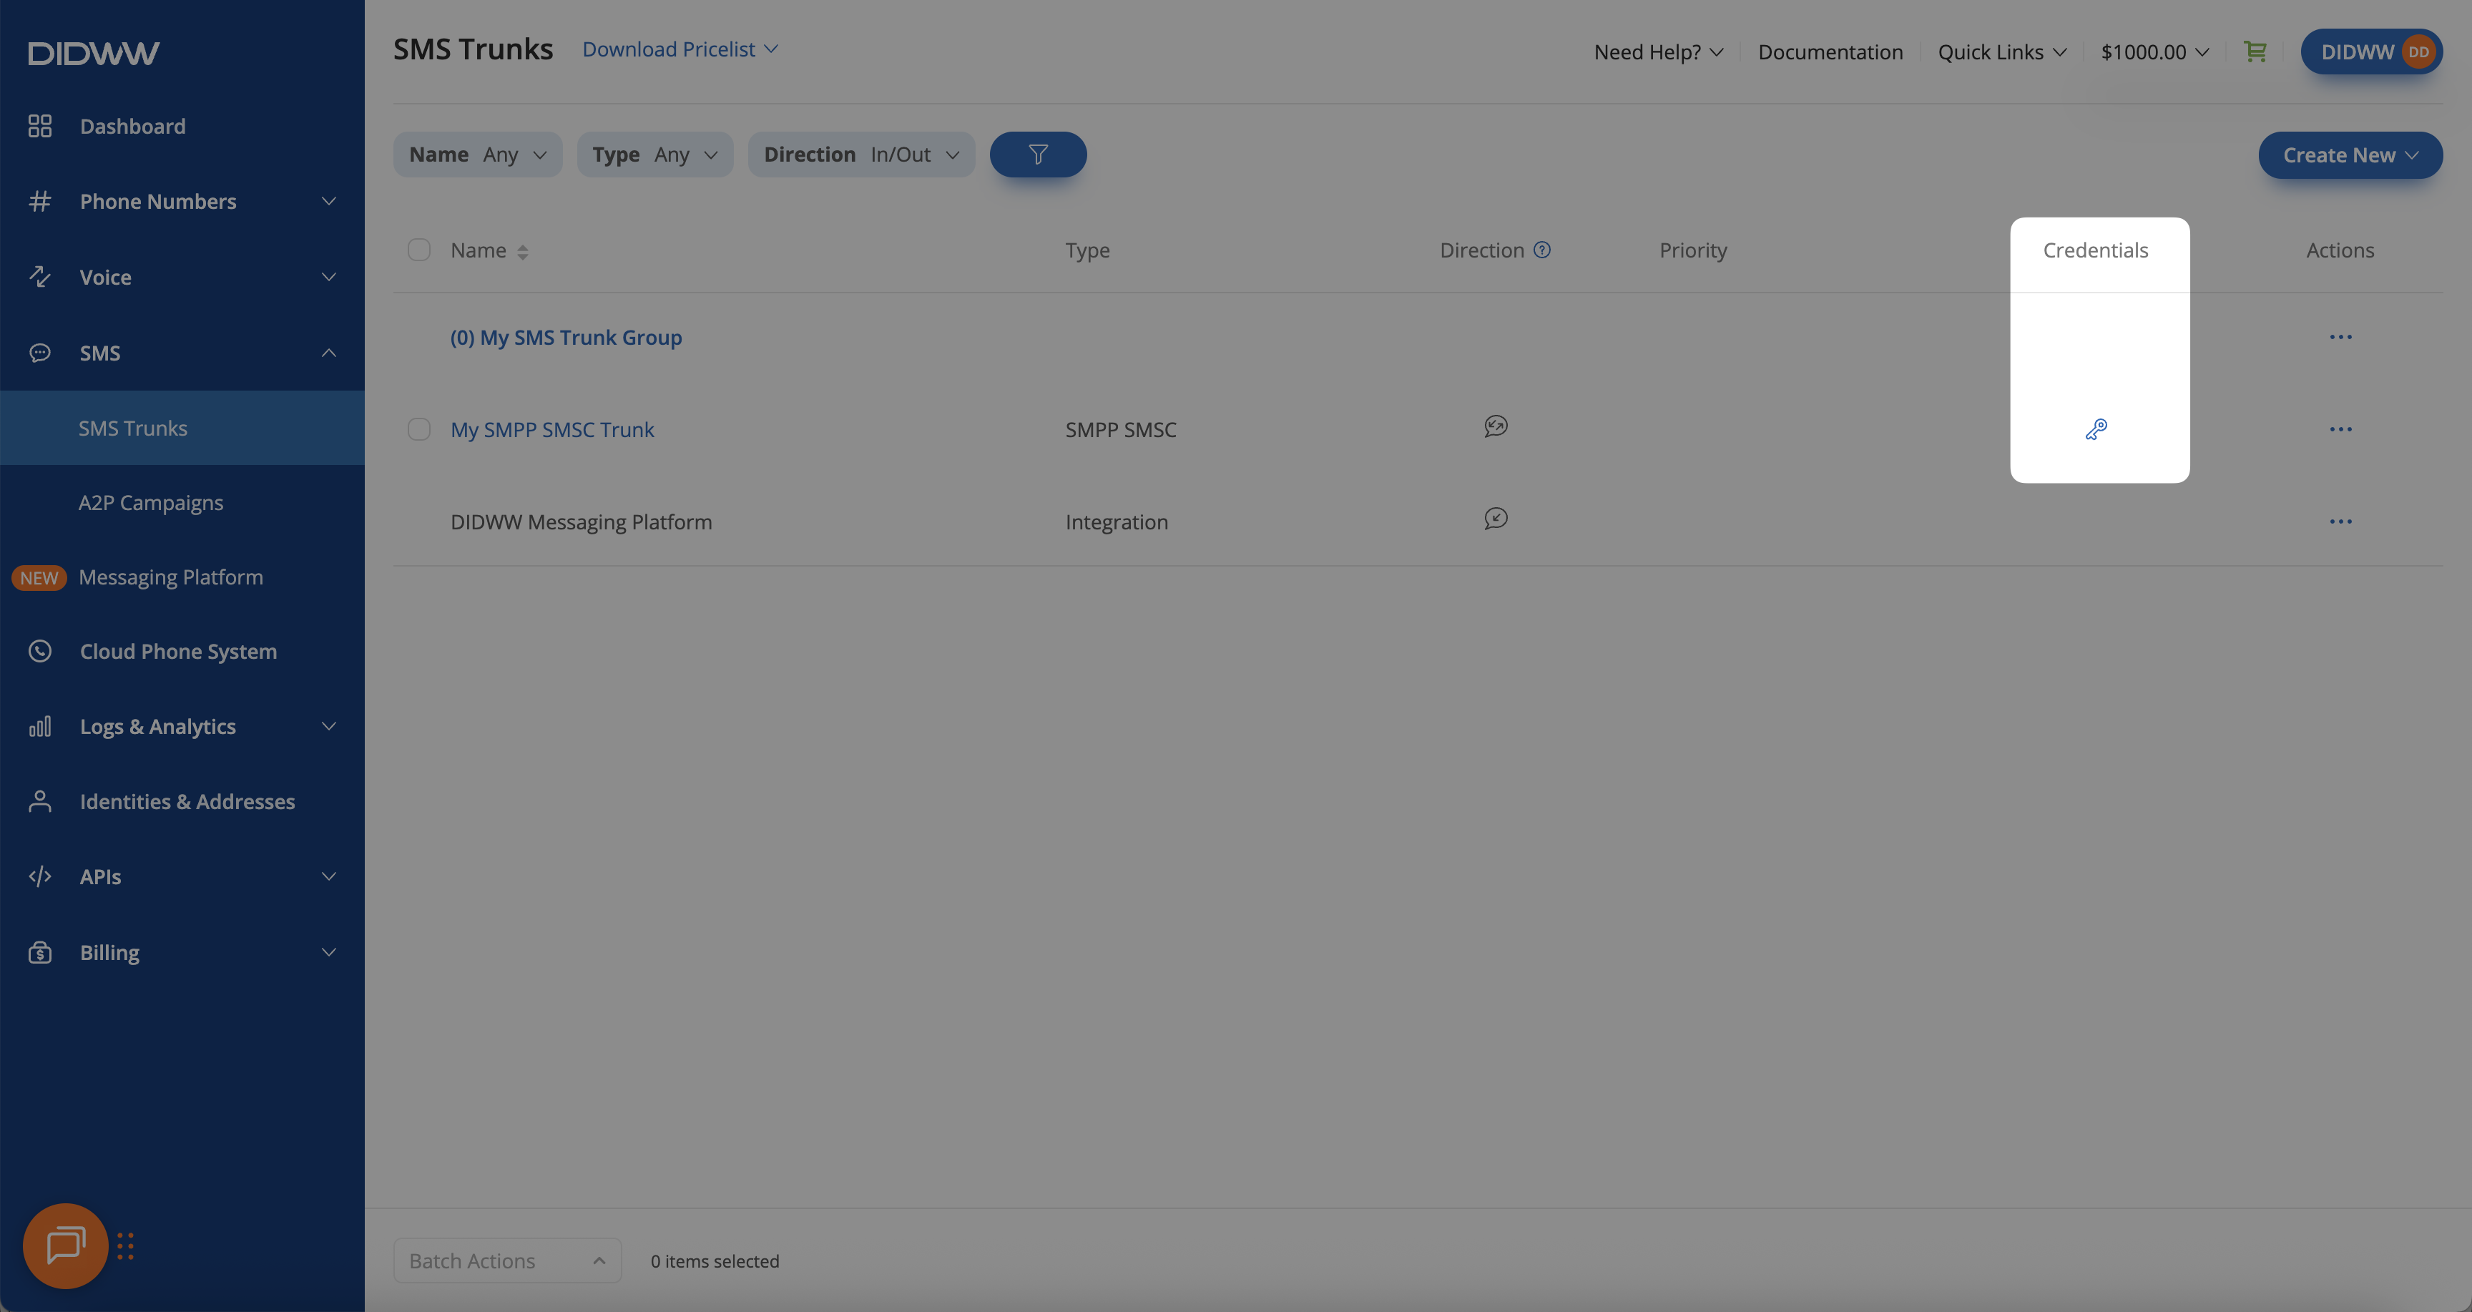Open actions menu for DIDWW Messaging Platform
The width and height of the screenshot is (2472, 1312).
2340,522
